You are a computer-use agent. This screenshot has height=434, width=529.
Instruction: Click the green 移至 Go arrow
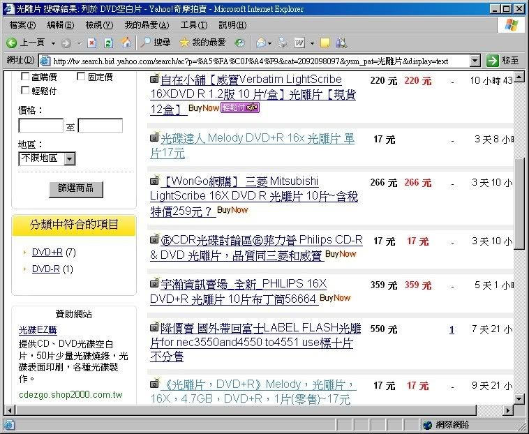(x=492, y=61)
